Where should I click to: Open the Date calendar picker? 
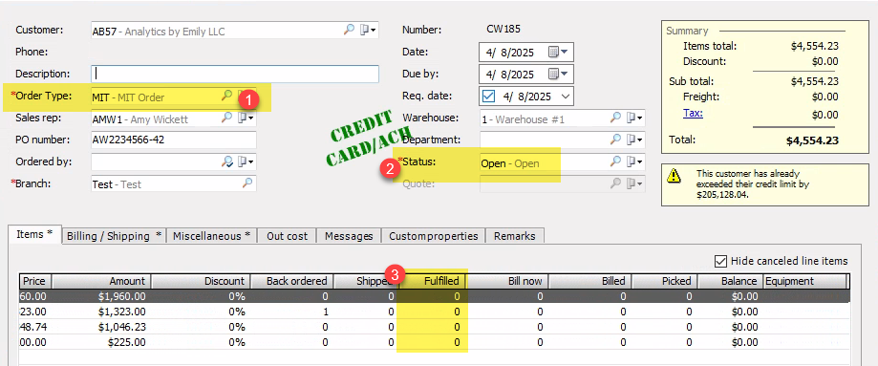558,53
